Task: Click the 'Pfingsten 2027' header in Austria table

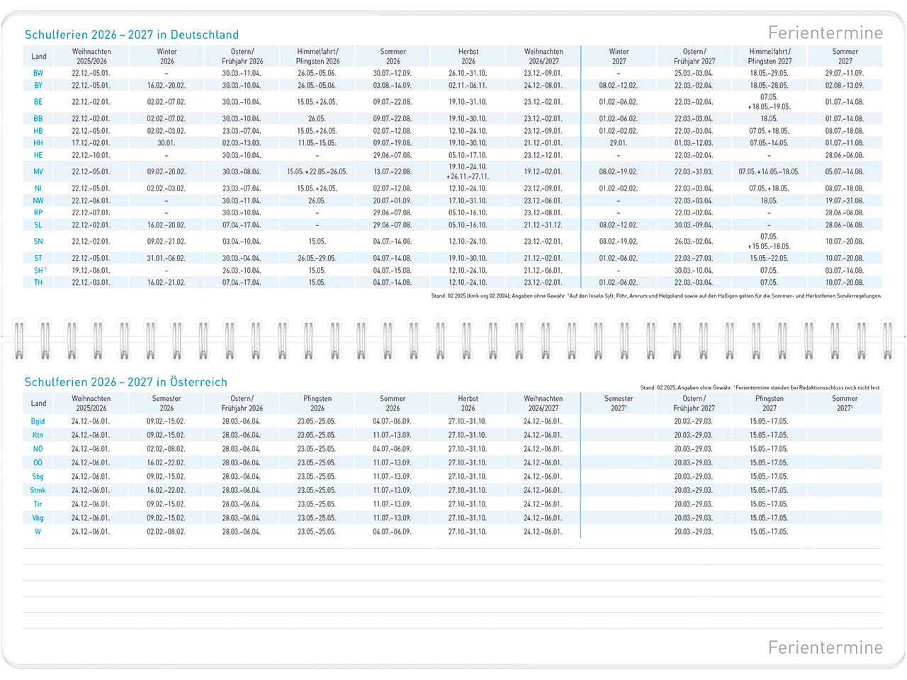Action: 769,403
